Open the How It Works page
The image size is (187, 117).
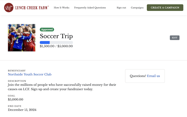(61, 8)
